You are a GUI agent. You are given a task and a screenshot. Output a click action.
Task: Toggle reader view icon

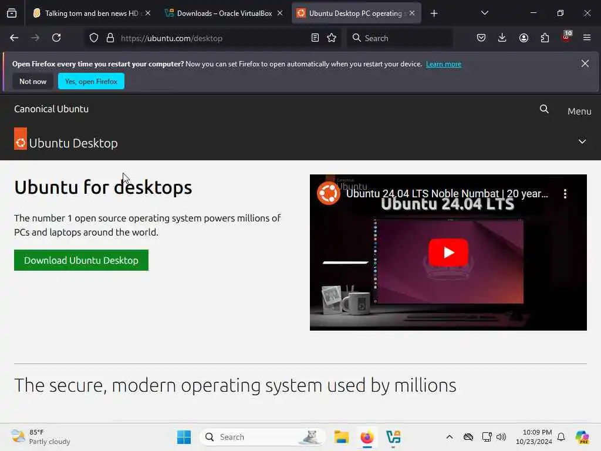tap(315, 38)
